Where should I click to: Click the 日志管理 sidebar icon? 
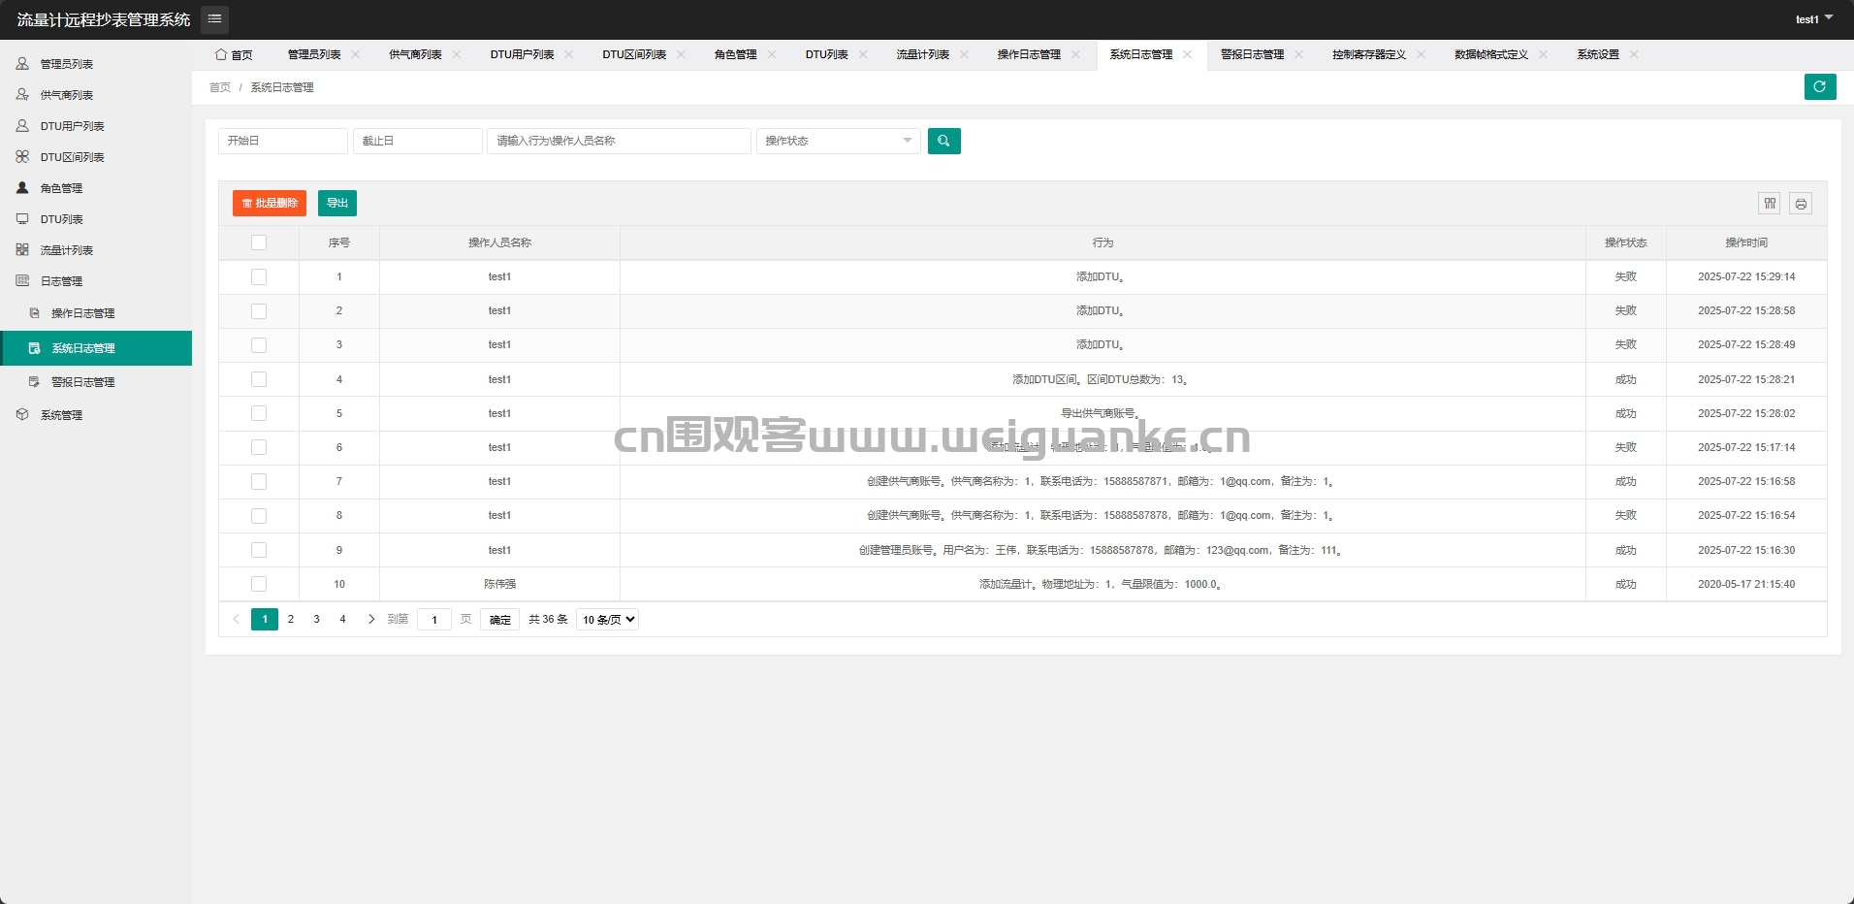(x=22, y=280)
